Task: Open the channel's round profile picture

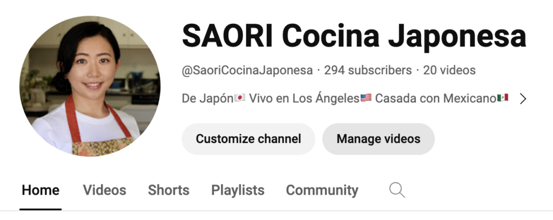Action: point(90,86)
